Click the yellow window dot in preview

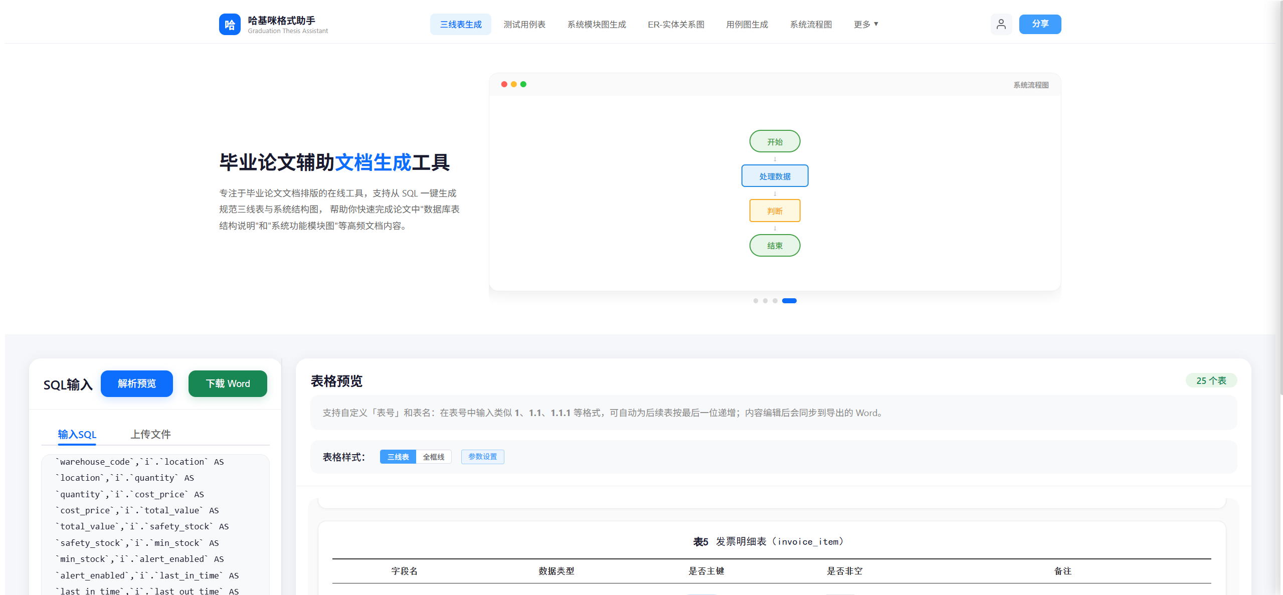[x=513, y=84]
